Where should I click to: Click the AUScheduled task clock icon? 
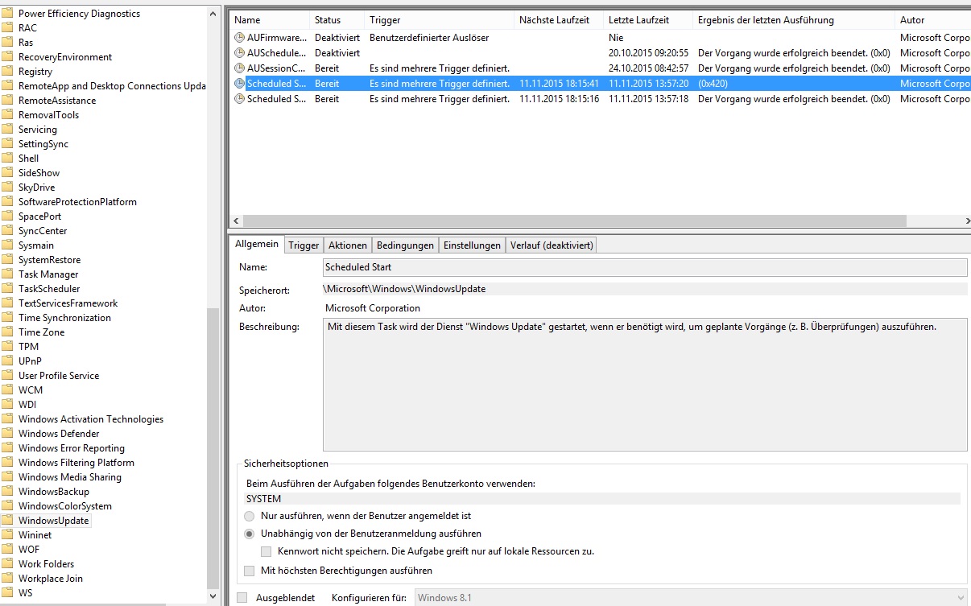239,53
